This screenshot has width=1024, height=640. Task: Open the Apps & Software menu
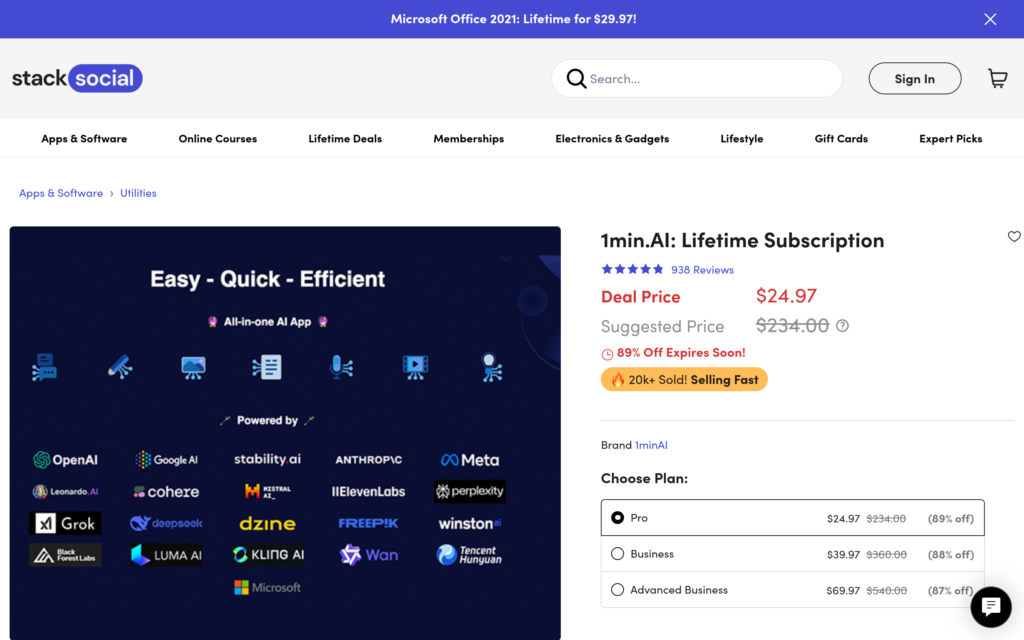tap(84, 138)
